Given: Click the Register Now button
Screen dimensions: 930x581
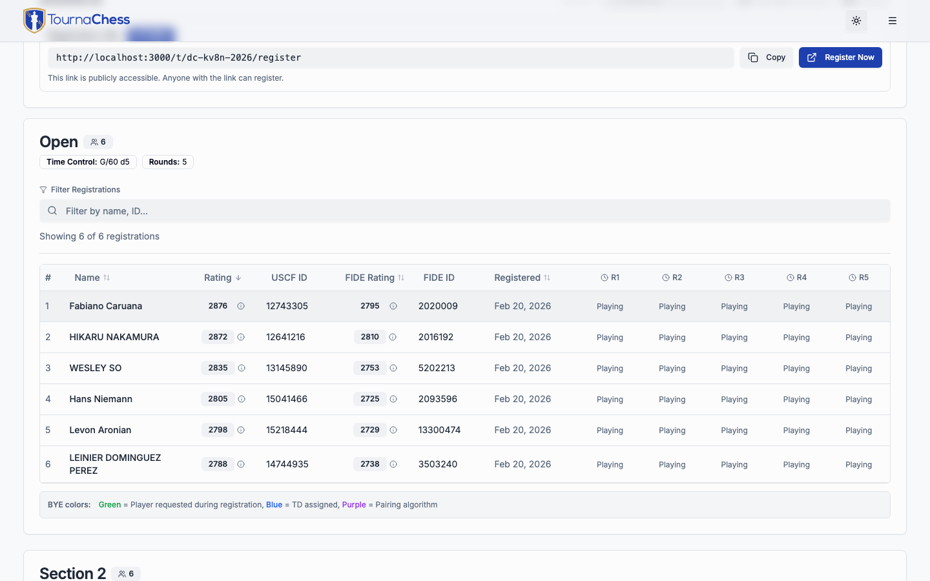Looking at the screenshot, I should tap(840, 57).
